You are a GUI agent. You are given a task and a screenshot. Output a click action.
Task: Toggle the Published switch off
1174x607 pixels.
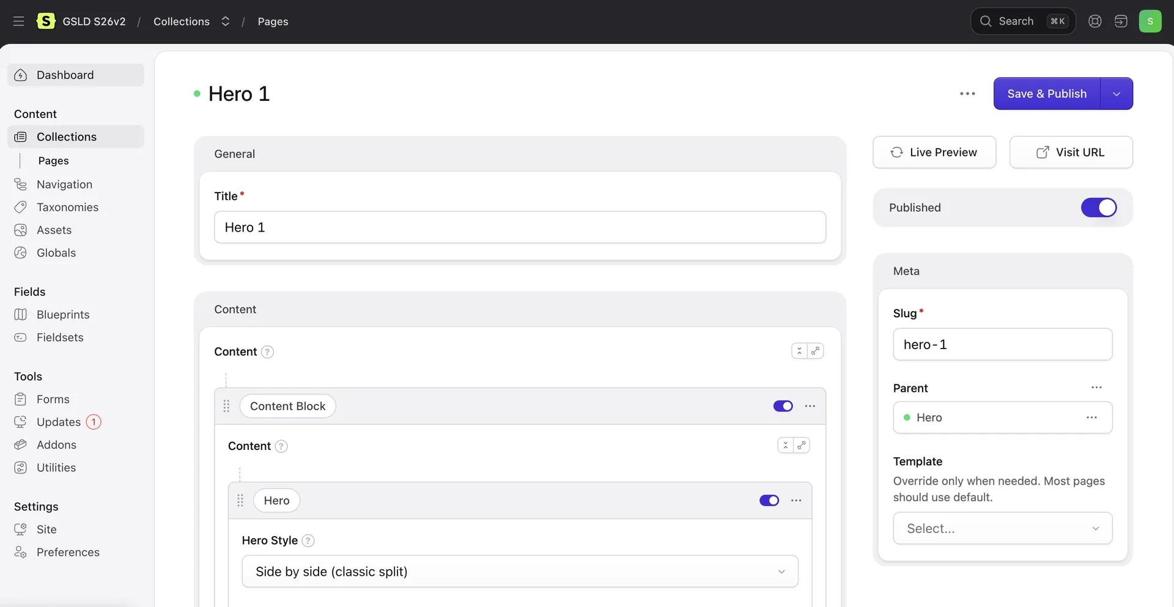coord(1099,208)
